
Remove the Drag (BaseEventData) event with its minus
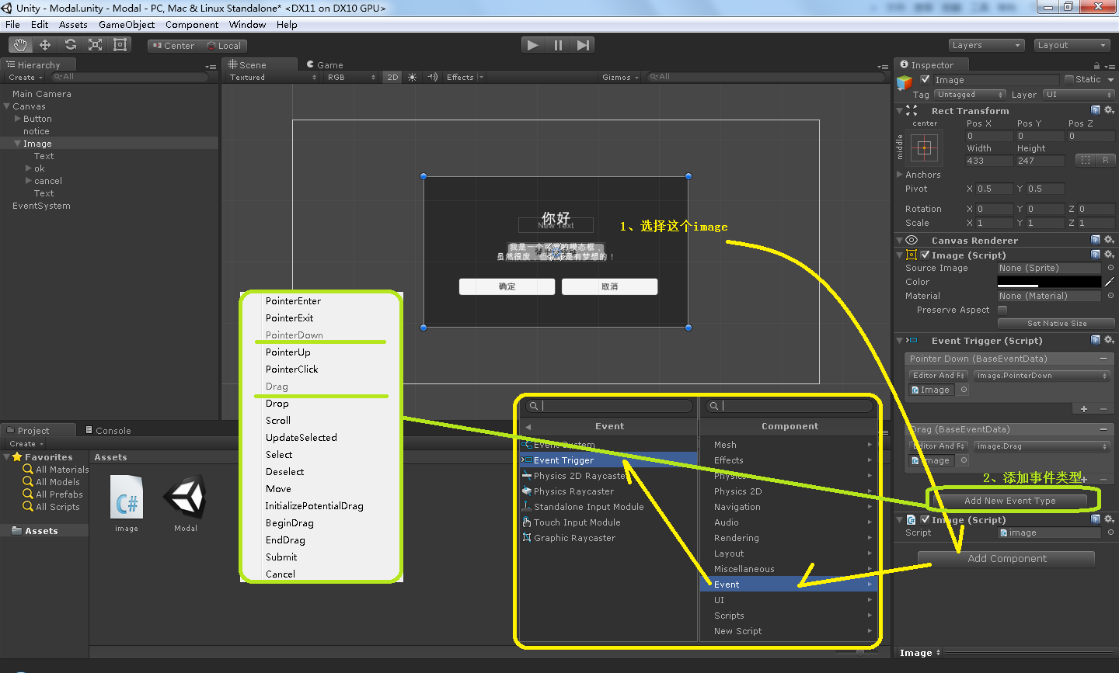coord(1103,429)
